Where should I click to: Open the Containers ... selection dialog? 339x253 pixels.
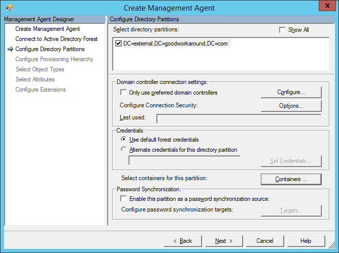(x=291, y=179)
